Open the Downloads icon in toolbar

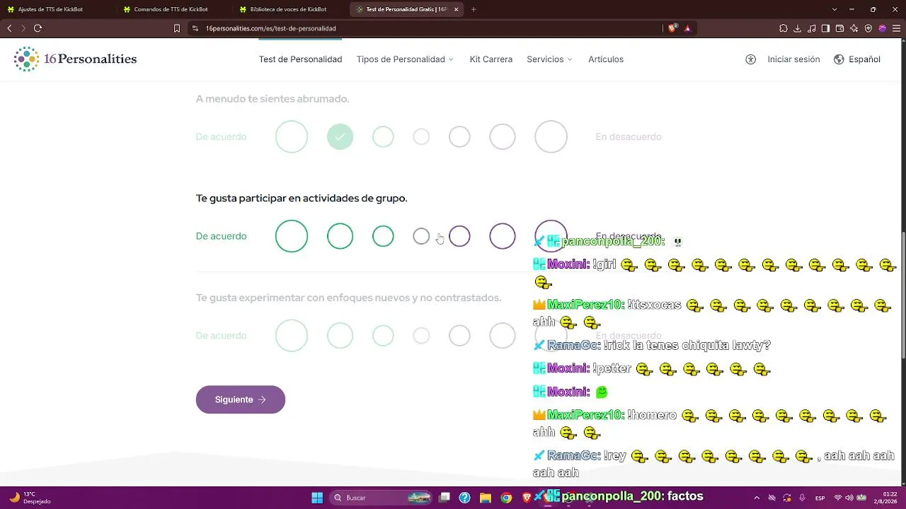798,28
